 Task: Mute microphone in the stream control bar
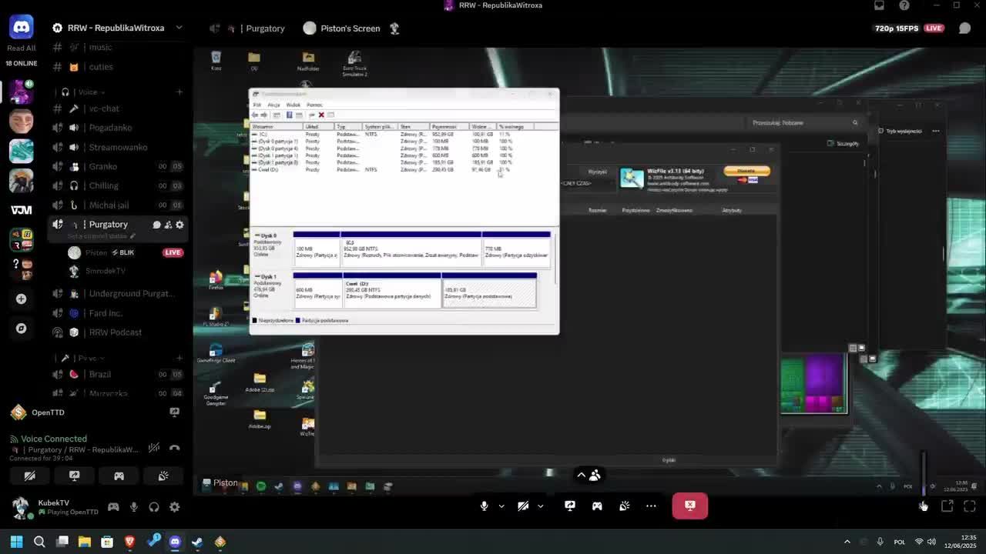click(485, 506)
